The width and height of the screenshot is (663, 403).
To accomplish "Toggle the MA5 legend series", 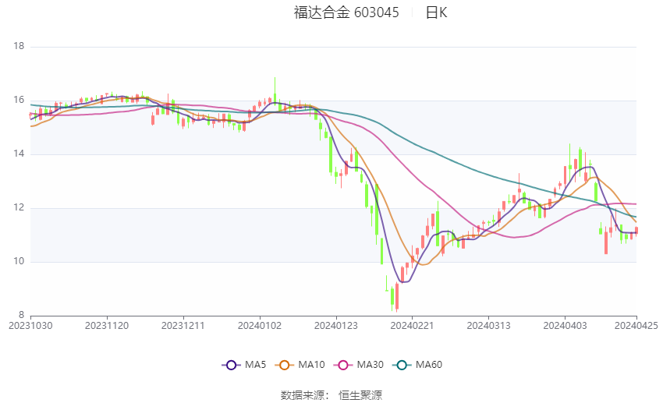I will point(244,365).
